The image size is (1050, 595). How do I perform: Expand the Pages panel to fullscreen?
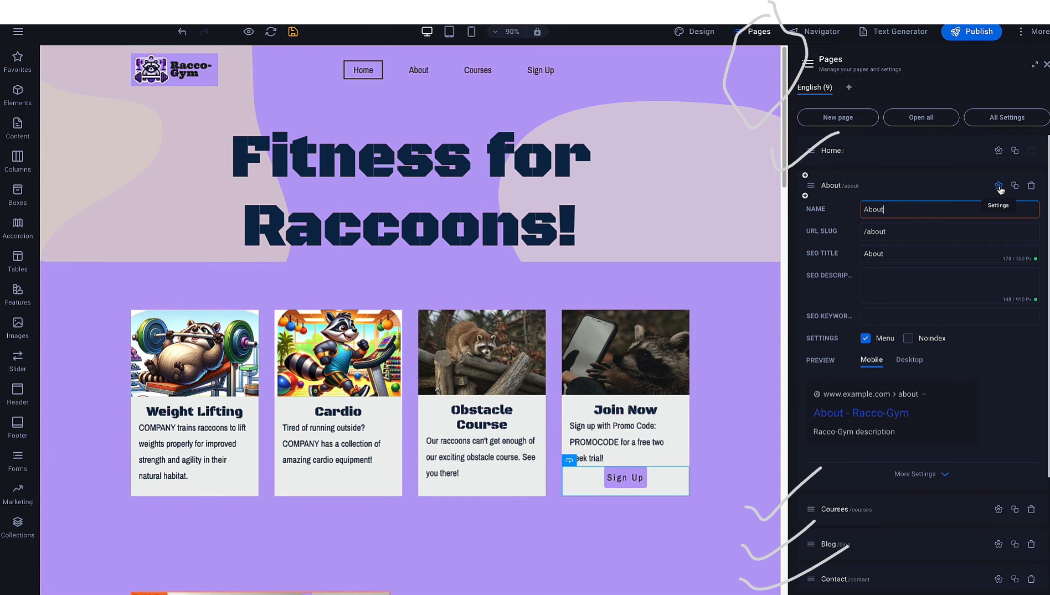(x=1034, y=65)
